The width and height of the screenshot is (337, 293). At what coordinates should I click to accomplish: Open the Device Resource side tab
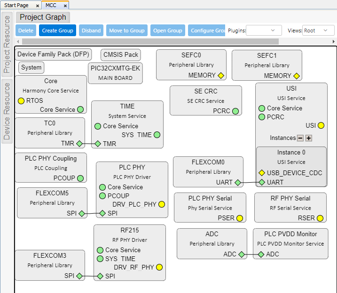tap(7, 111)
